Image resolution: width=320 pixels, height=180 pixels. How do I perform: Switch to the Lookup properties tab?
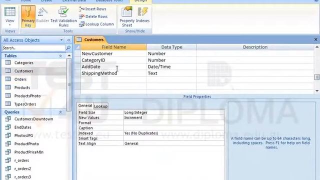pos(101,106)
